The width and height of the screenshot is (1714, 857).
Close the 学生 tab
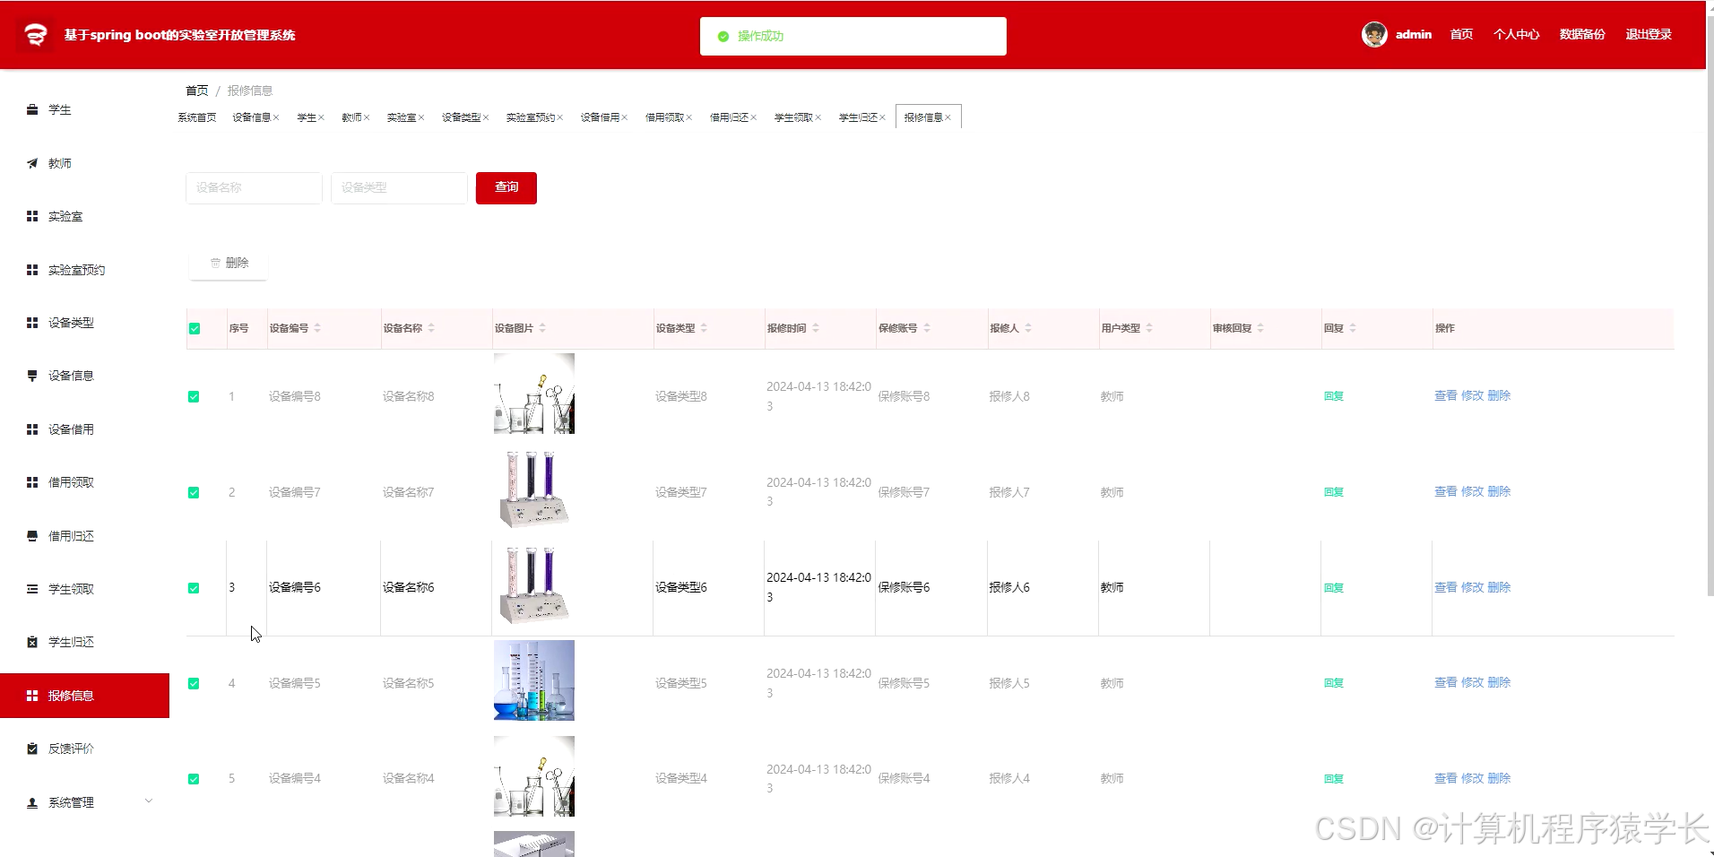[321, 117]
